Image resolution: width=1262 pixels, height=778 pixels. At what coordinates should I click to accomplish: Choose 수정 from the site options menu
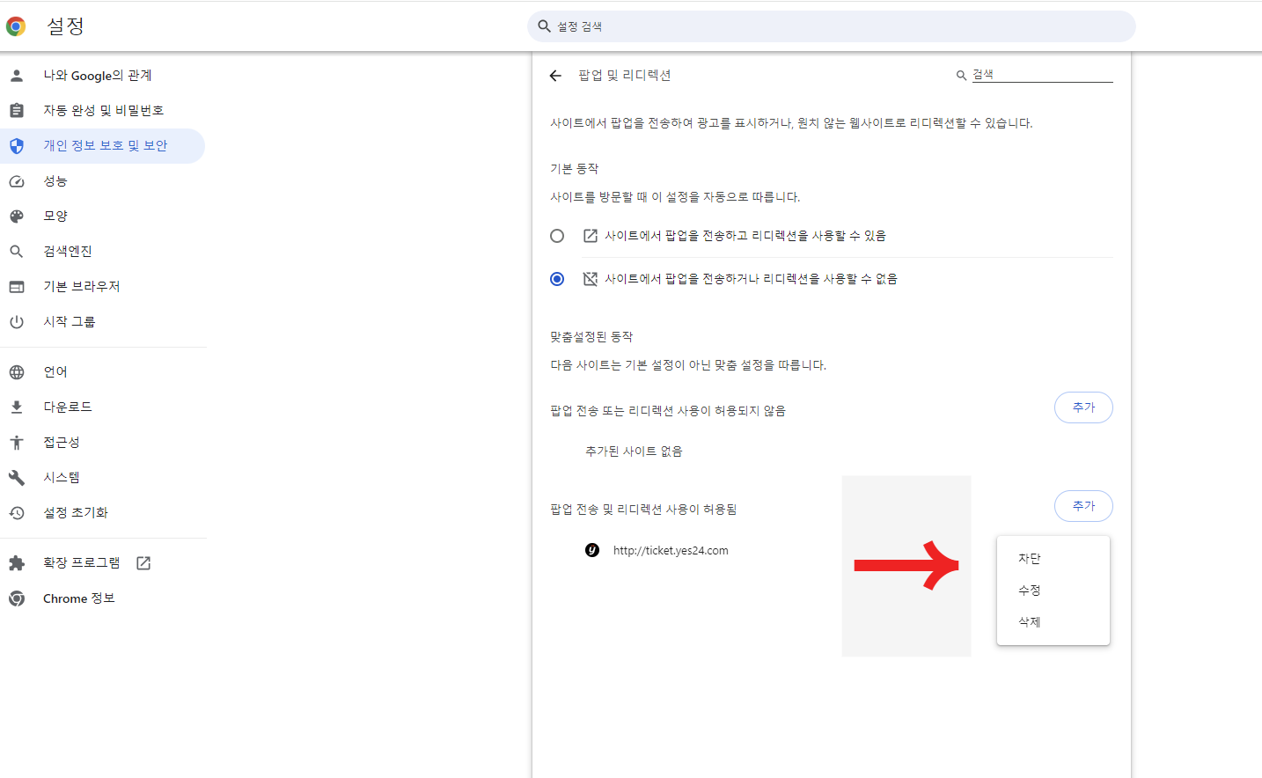[1029, 590]
